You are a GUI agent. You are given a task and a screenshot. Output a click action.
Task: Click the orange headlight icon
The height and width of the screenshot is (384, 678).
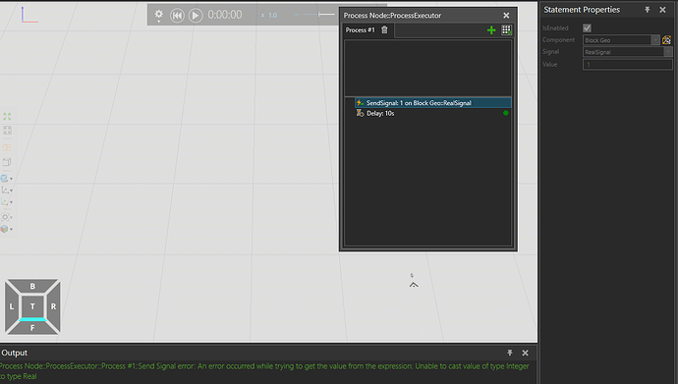tap(7, 147)
